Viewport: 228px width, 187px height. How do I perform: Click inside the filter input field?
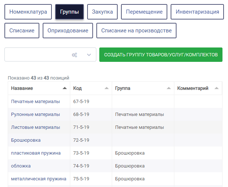pyautogui.click(x=38, y=54)
